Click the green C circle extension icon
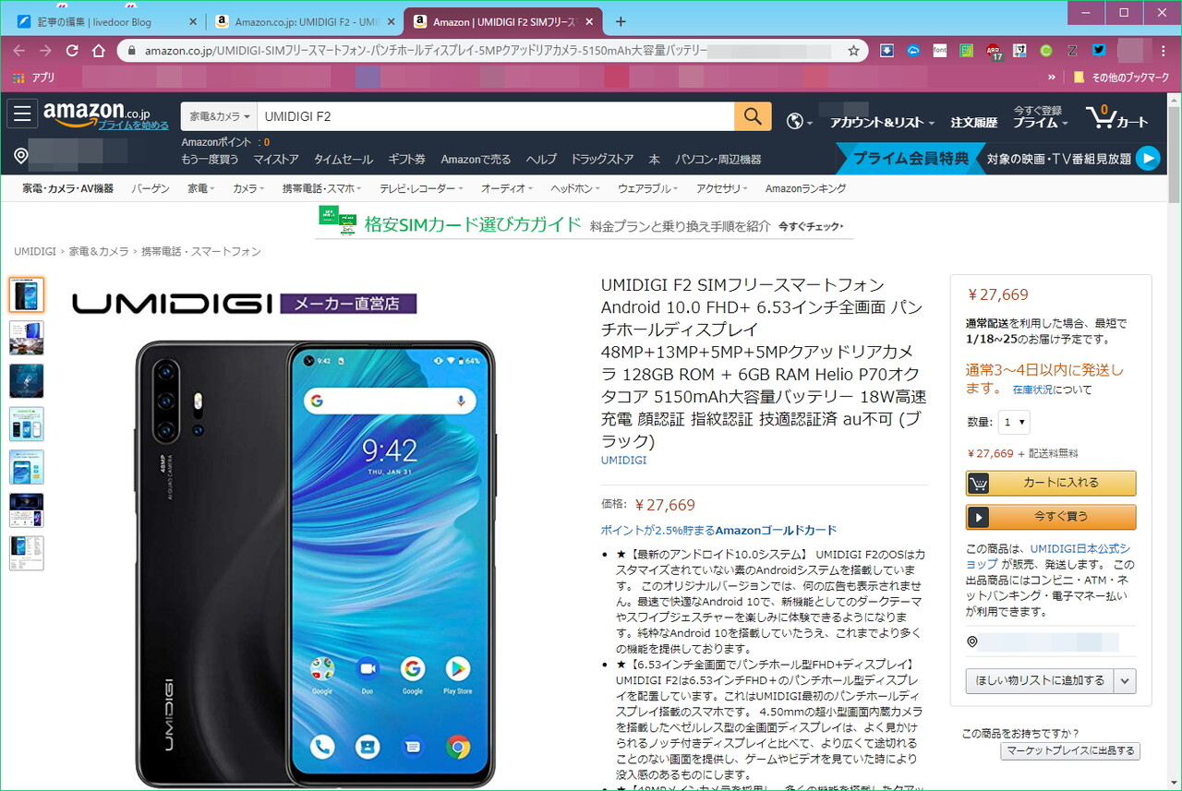Image resolution: width=1182 pixels, height=791 pixels. (1046, 51)
